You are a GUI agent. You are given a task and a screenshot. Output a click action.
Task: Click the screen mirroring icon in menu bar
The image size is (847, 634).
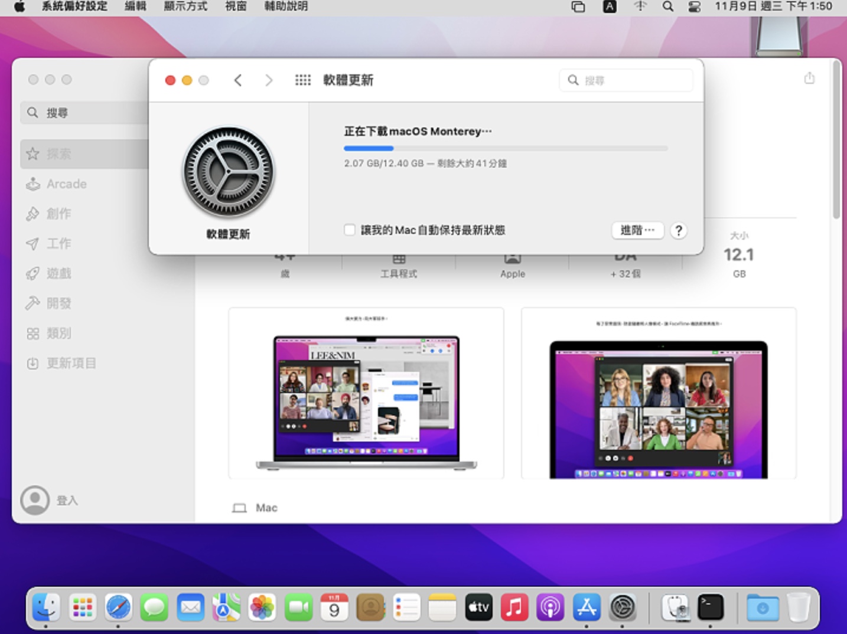tap(578, 6)
